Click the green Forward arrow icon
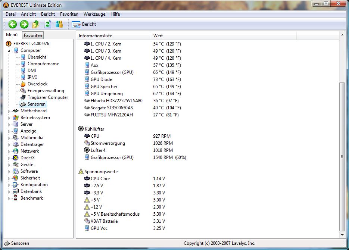This screenshot has height=250, width=349. coord(24,24)
